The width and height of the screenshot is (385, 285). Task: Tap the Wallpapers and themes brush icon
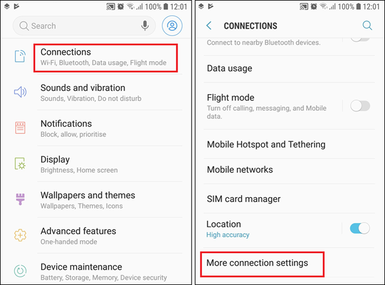(x=20, y=199)
